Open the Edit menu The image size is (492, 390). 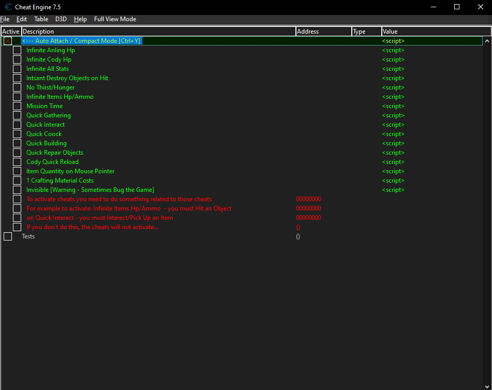pos(22,19)
